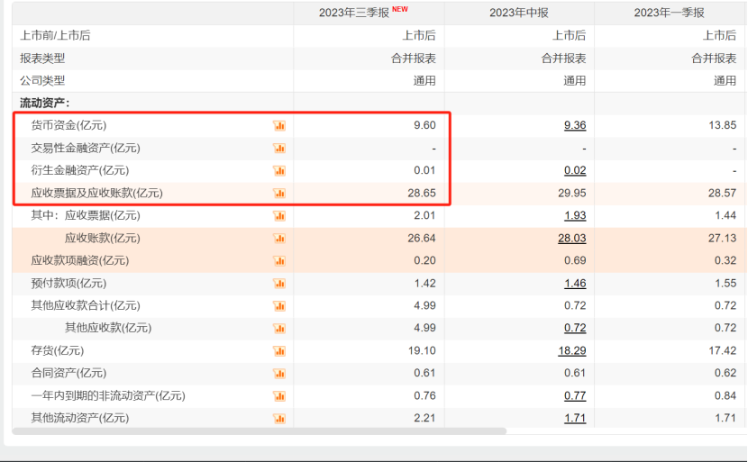This screenshot has height=462, width=748.
Task: Open chart icon for 其他应收款 row
Action: 279,329
